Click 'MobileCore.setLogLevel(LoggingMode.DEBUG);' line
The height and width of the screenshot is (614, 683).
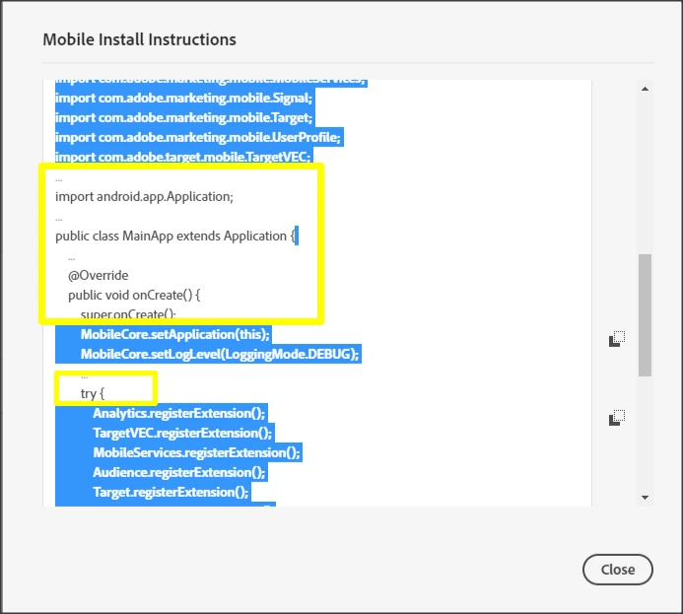coord(220,354)
